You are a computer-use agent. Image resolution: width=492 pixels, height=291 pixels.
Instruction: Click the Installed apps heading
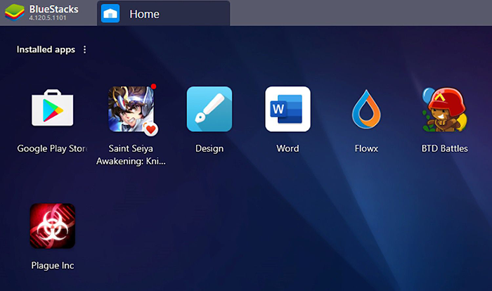pyautogui.click(x=45, y=50)
